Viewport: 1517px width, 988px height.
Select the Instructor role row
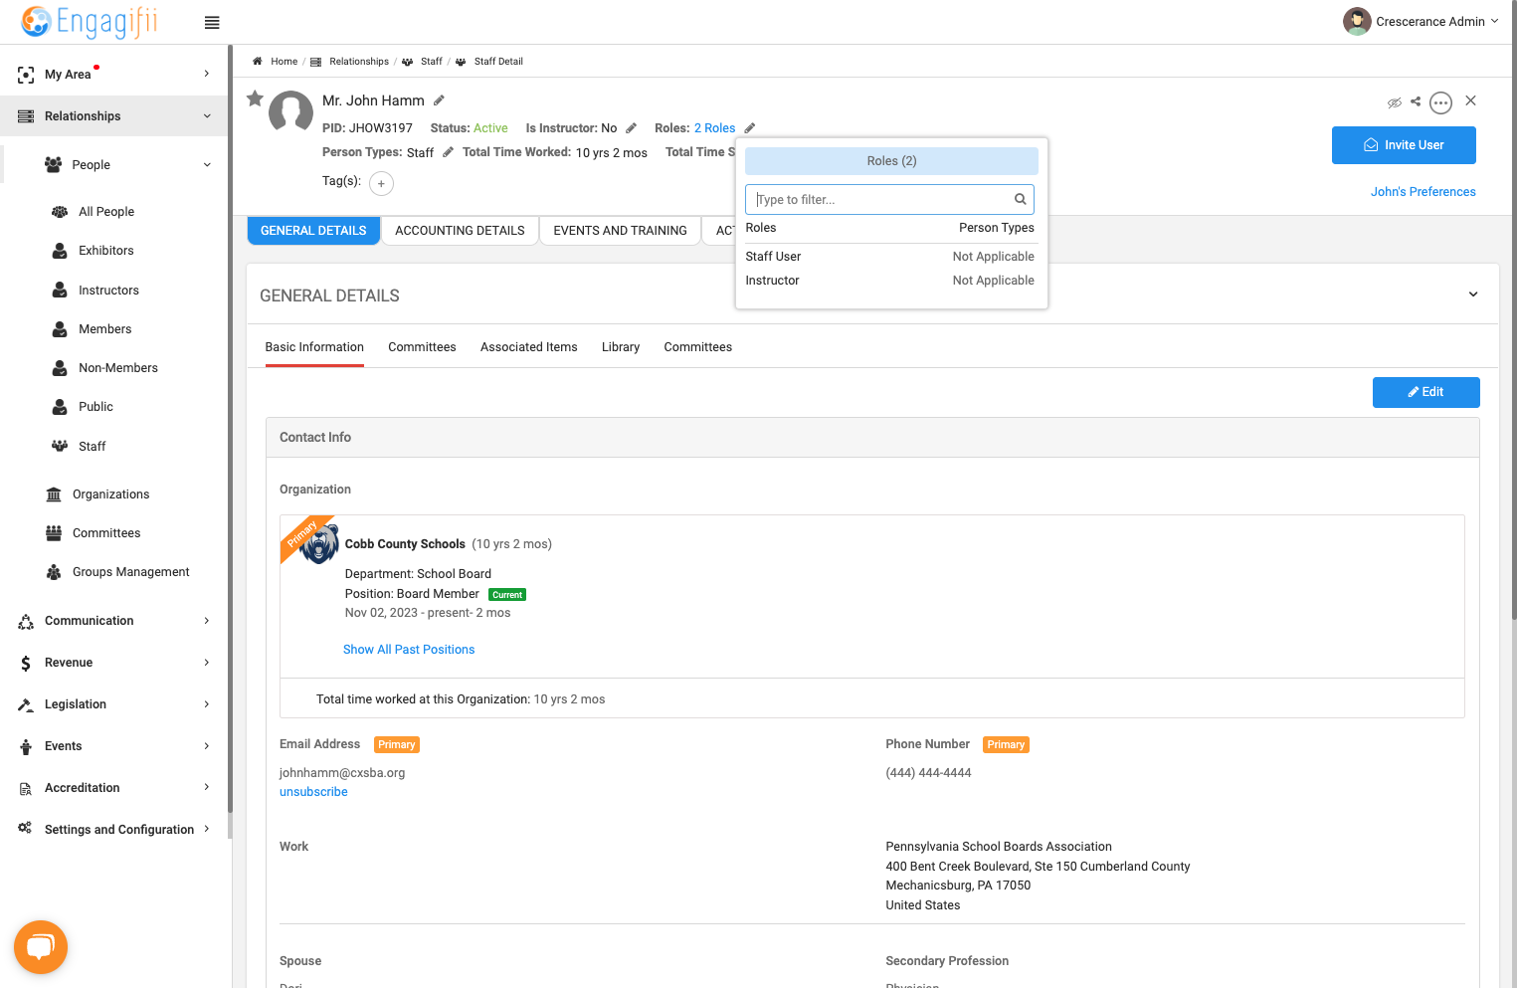point(889,281)
